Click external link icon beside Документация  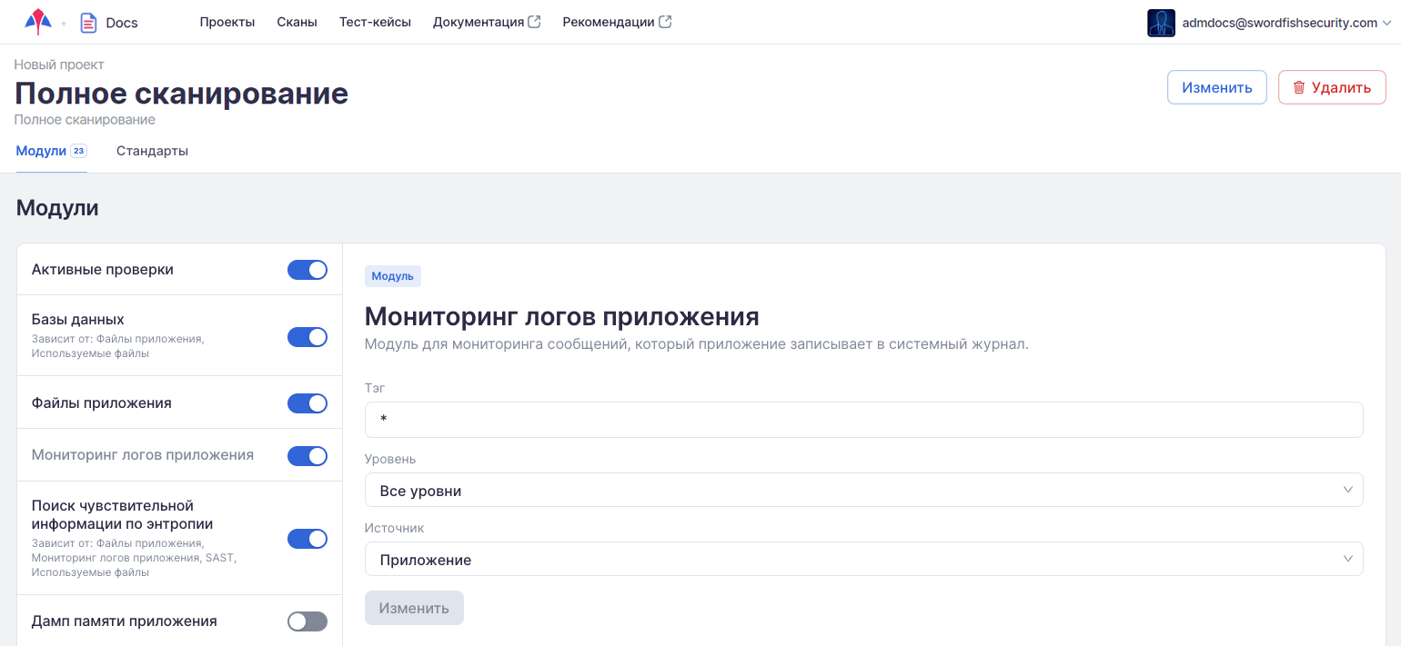(x=535, y=22)
